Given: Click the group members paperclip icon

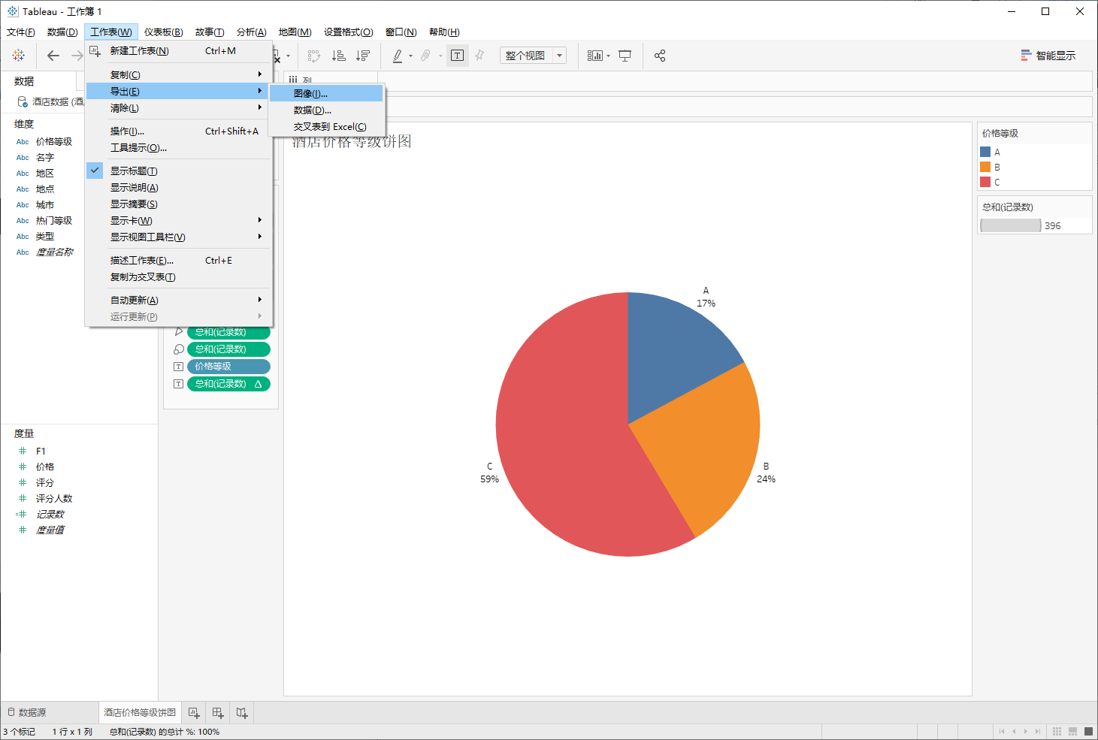Looking at the screenshot, I should pyautogui.click(x=425, y=56).
